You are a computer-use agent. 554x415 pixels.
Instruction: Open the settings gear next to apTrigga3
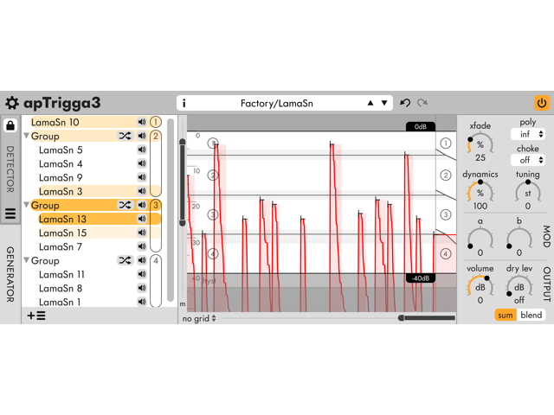tap(11, 103)
